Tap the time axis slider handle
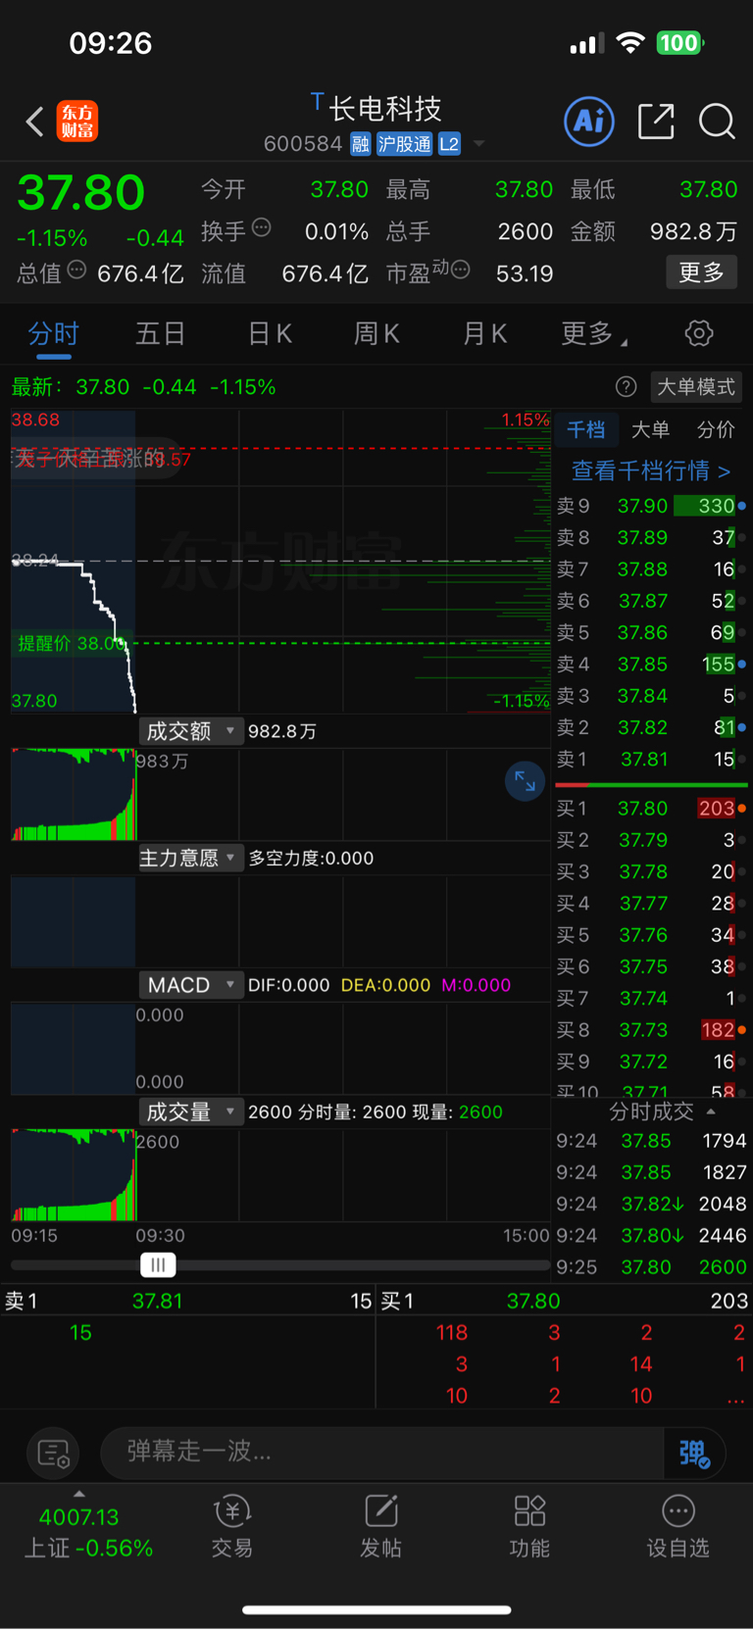This screenshot has width=753, height=1629. (x=158, y=1265)
